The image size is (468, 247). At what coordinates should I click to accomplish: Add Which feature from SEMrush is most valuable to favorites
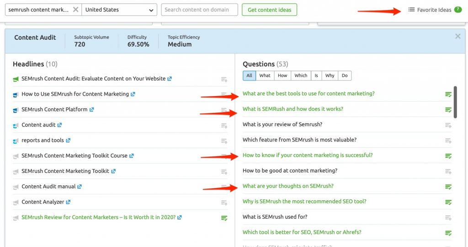click(x=448, y=140)
